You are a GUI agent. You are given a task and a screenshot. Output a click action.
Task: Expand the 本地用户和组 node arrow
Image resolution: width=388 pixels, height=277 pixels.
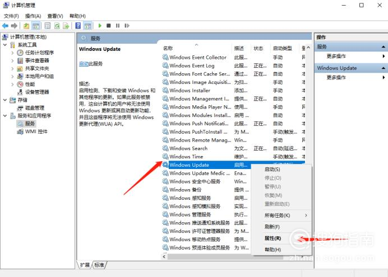[x=12, y=76]
